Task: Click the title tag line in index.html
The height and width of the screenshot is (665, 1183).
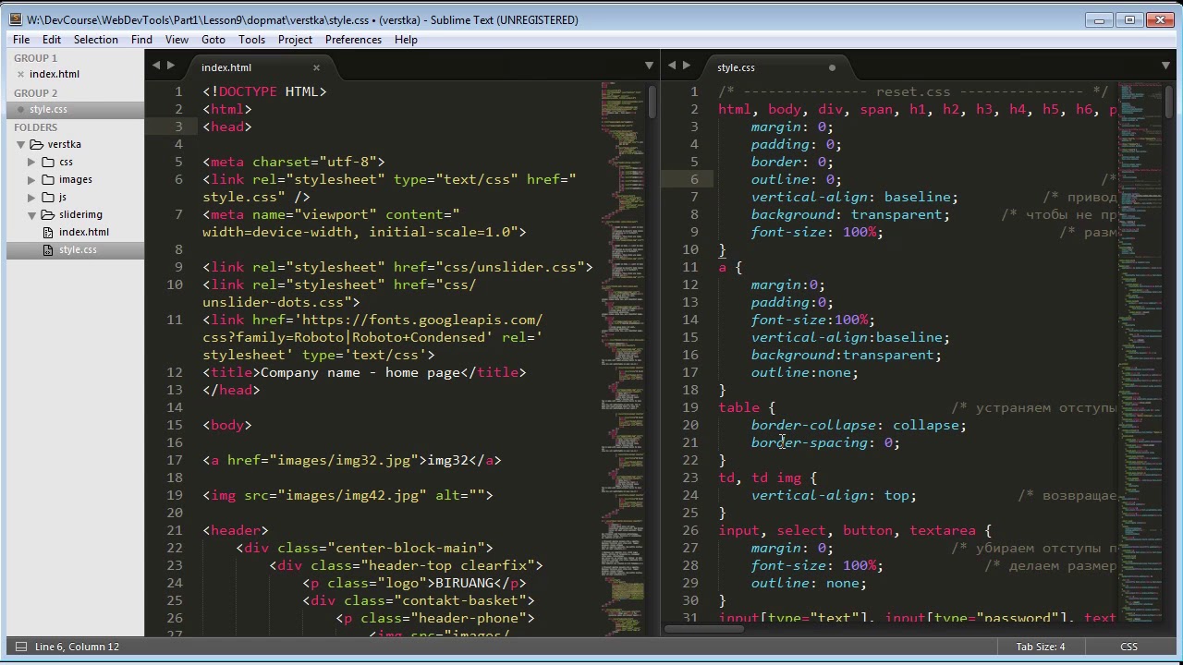Action: [x=364, y=372]
